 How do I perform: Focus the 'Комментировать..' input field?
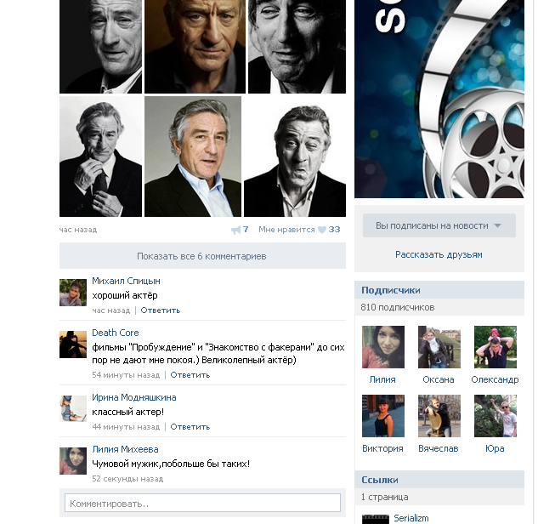[202, 504]
